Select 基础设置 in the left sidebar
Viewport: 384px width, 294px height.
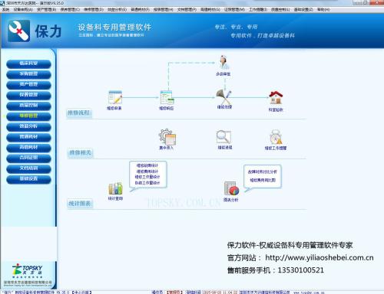point(28,179)
